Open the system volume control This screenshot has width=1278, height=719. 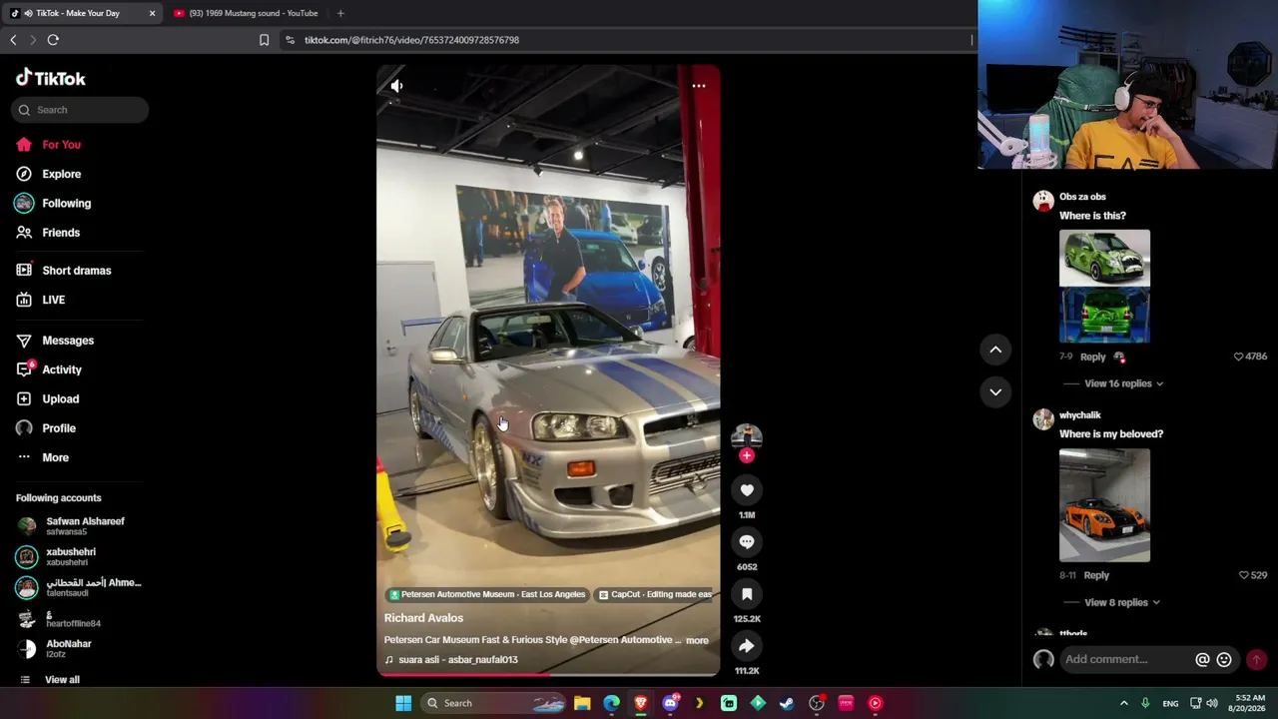coord(1212,703)
